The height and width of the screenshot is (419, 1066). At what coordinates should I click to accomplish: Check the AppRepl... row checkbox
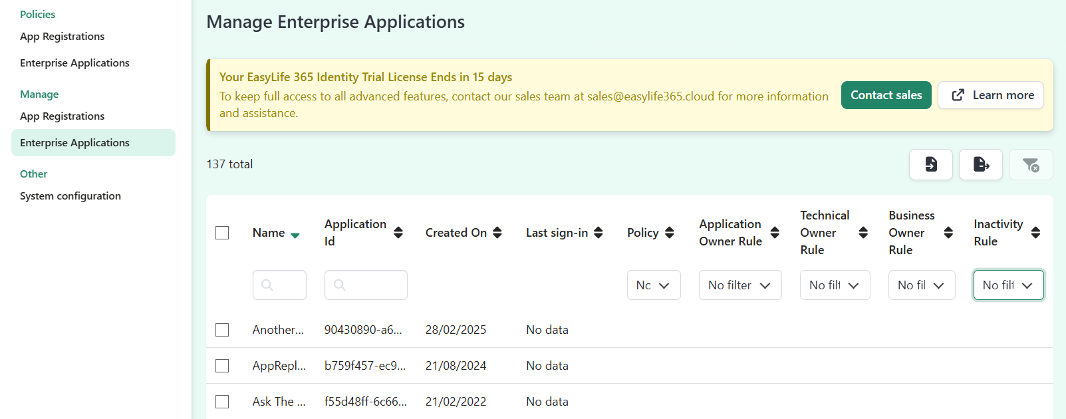[x=222, y=366]
